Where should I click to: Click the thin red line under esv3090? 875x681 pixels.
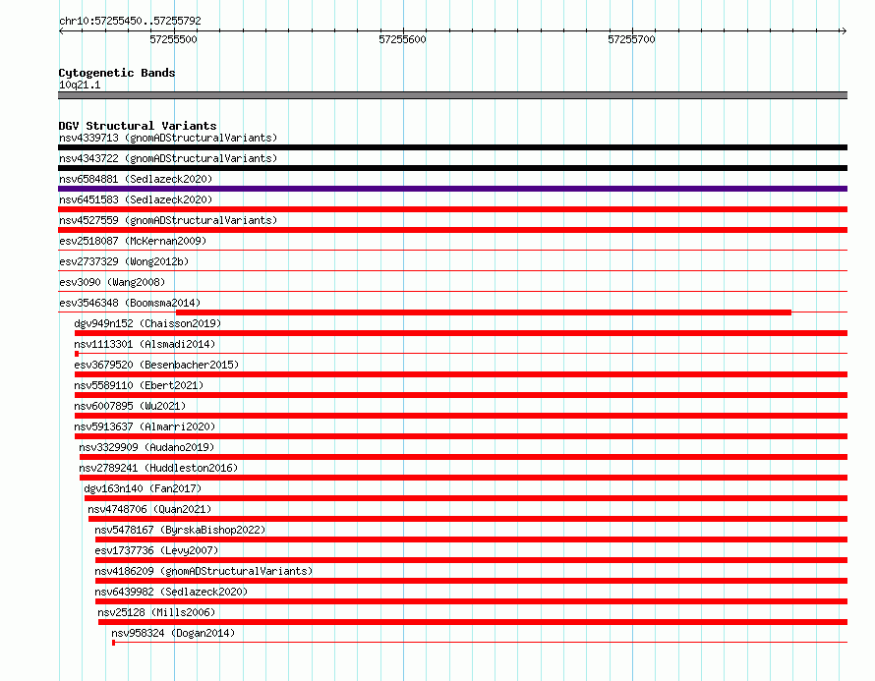click(x=452, y=291)
